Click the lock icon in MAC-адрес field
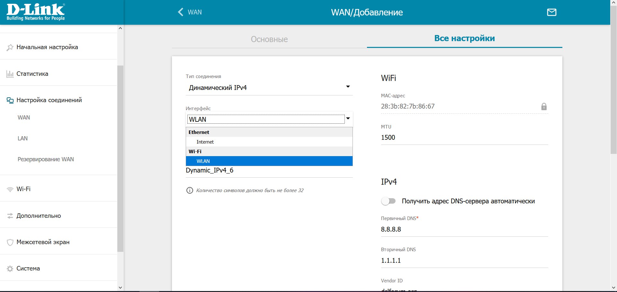 point(544,106)
